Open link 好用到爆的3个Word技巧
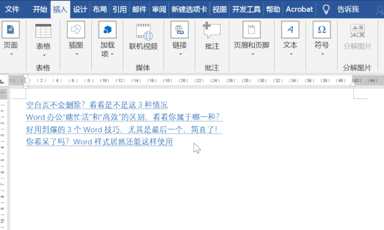Image resolution: width=384 pixels, height=230 pixels. coord(124,129)
